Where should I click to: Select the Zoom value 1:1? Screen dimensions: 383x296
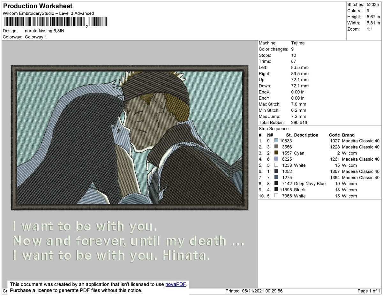[x=370, y=29]
